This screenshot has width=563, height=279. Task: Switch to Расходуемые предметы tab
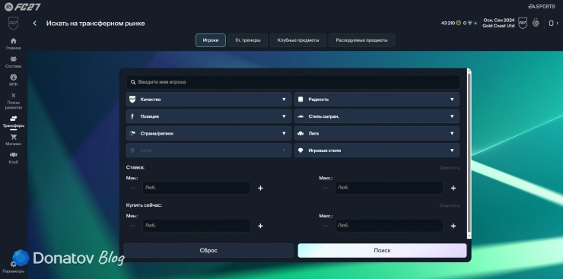(361, 40)
